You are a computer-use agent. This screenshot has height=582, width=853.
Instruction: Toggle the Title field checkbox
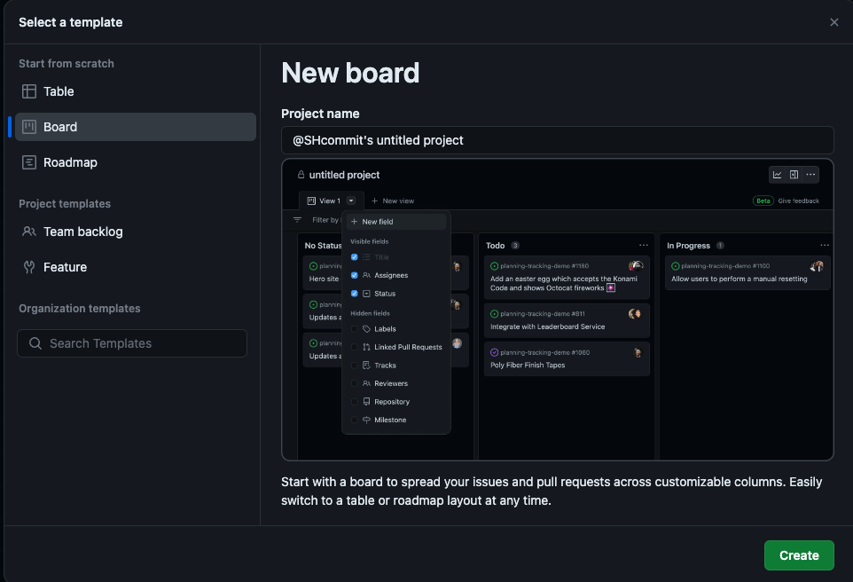click(354, 257)
